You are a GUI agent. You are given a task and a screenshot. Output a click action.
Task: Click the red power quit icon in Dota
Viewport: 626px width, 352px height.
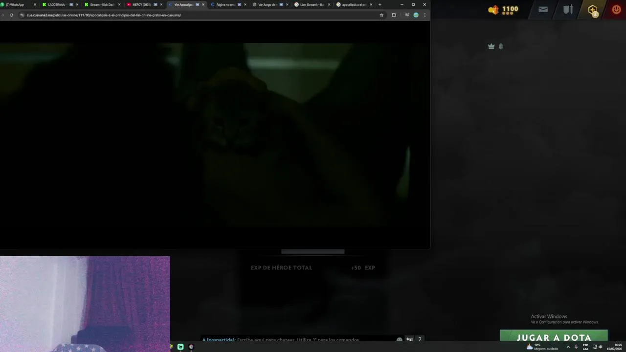616,9
